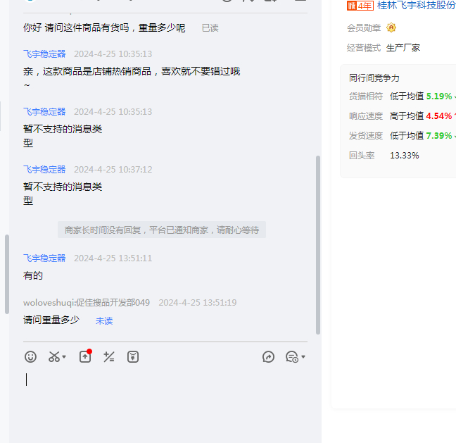Select the 货描相符 5.19% rating value
The image size is (456, 443).
(438, 96)
